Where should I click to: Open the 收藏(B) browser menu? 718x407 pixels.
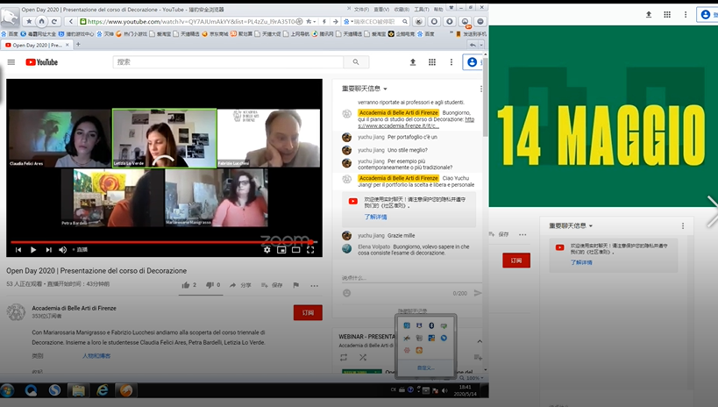click(x=402, y=9)
